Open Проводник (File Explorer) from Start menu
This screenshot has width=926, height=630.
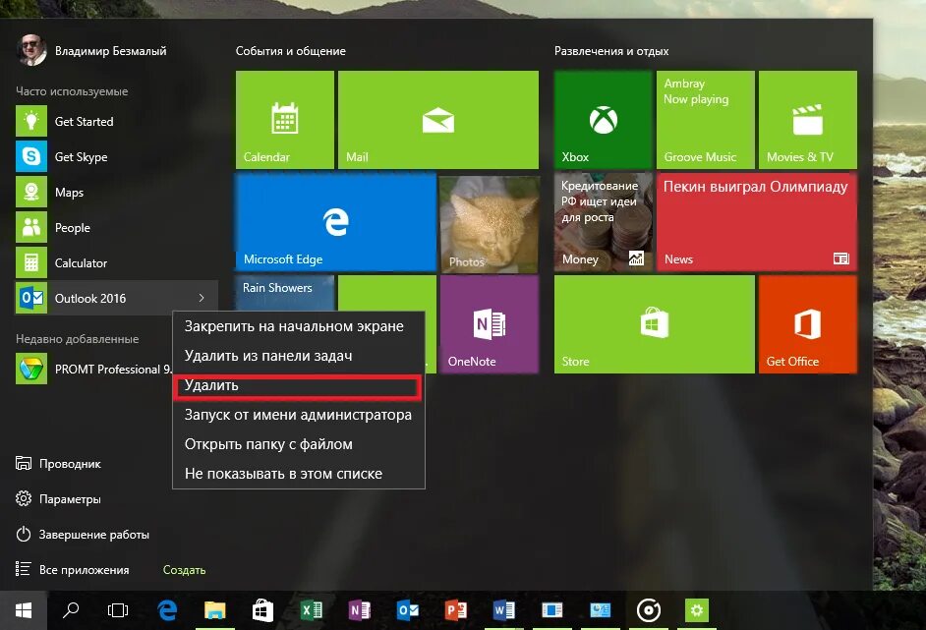pos(58,464)
